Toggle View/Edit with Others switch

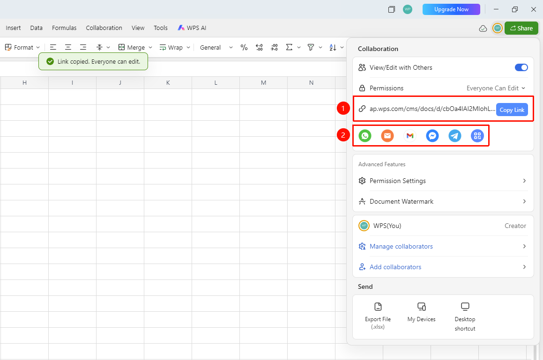pos(521,67)
